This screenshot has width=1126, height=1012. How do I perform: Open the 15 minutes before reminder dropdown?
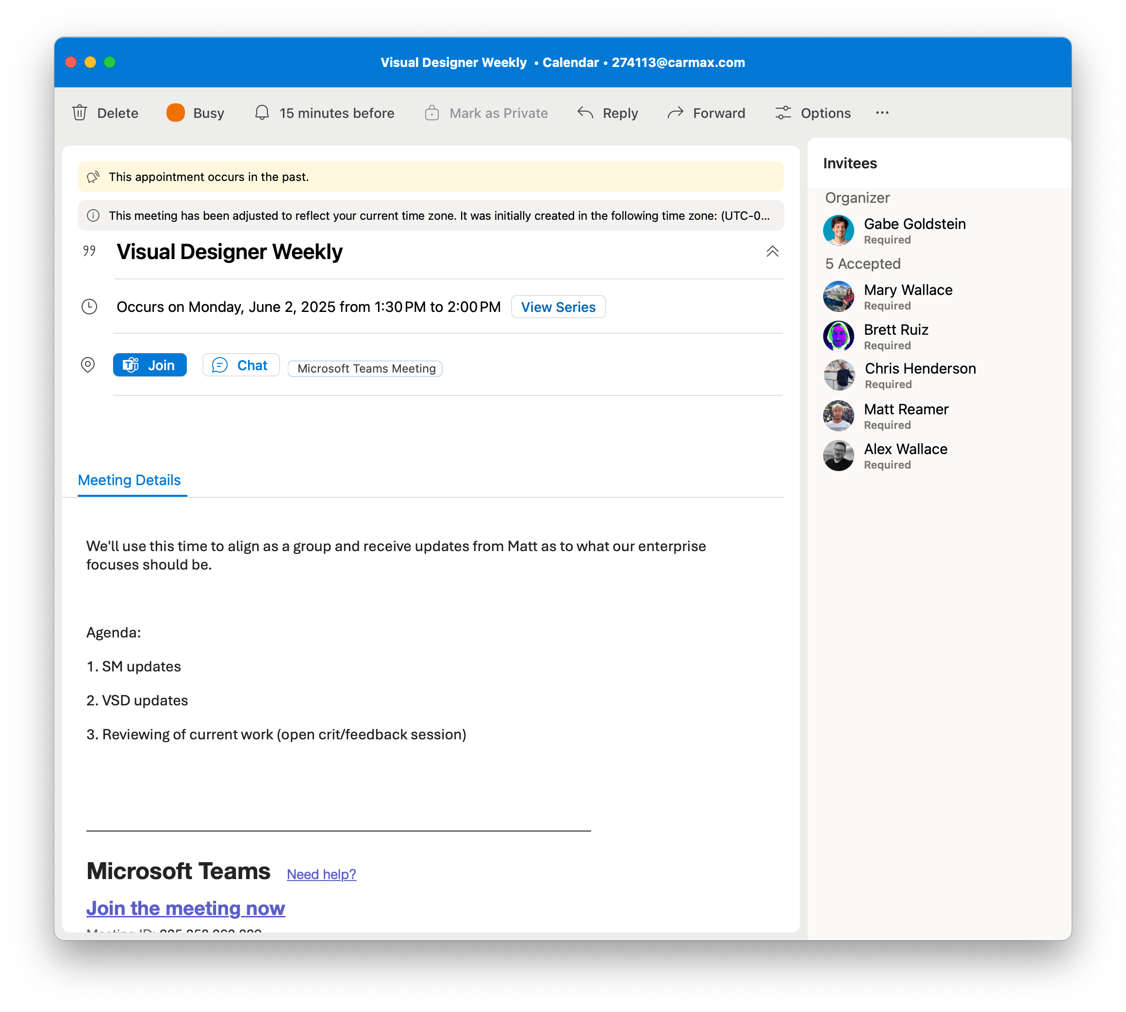(x=324, y=113)
